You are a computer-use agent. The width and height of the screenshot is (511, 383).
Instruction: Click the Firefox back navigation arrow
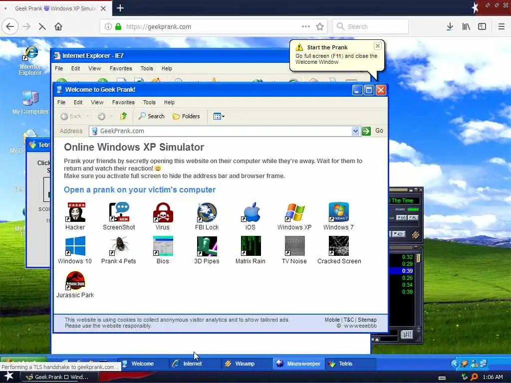10,27
